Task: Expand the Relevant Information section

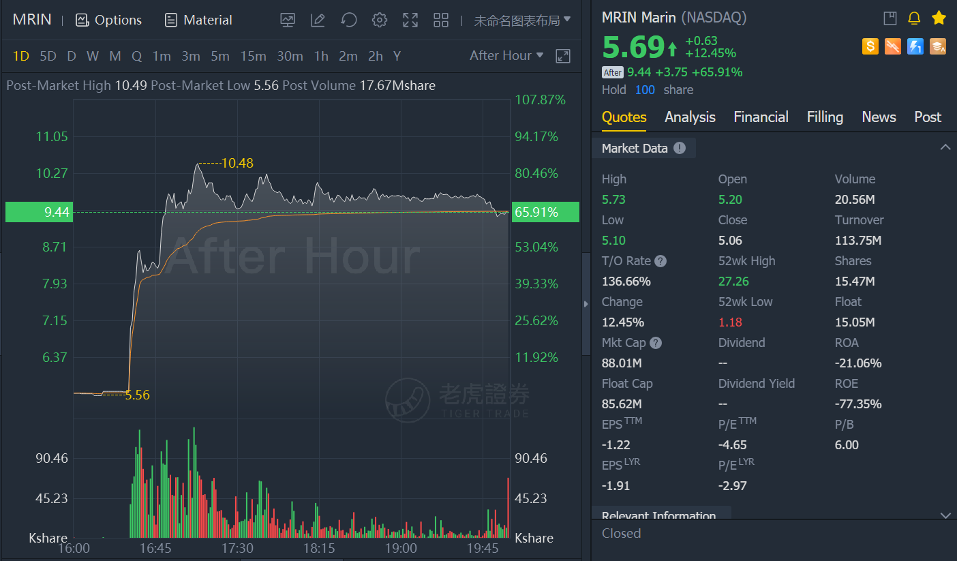Action: coord(945,515)
